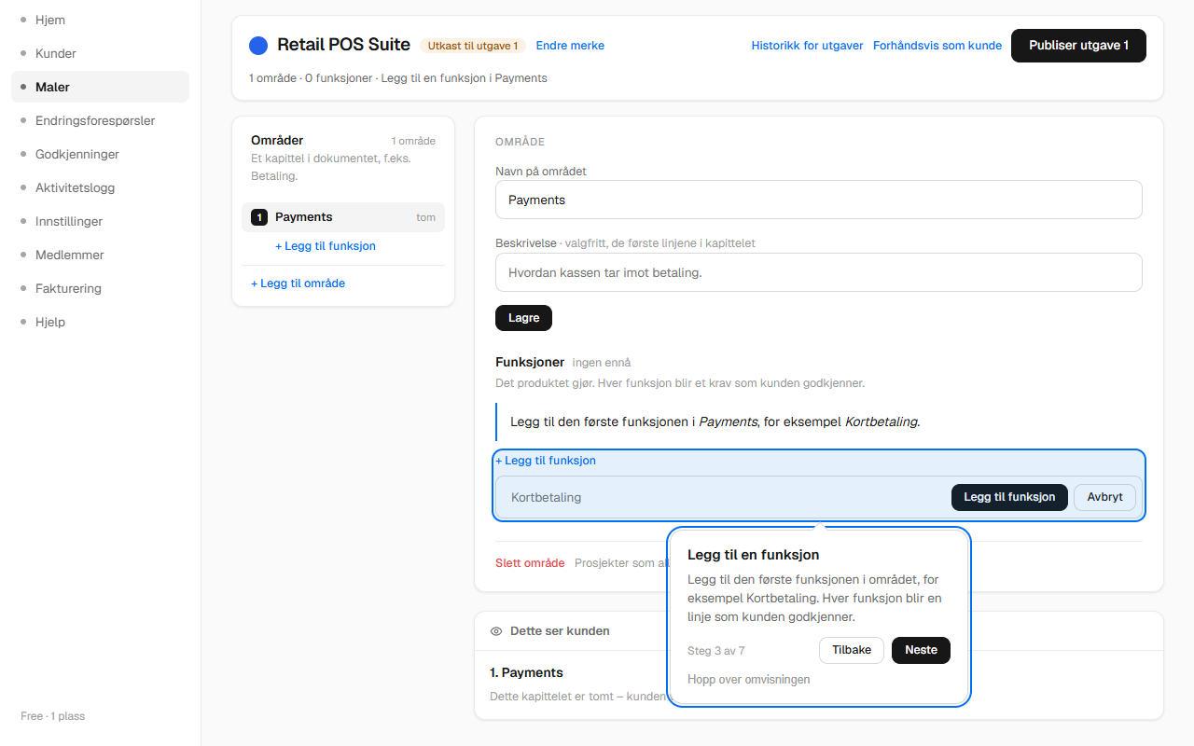This screenshot has width=1194, height=746.
Task: Open "Historikk for utgaver"
Action: click(808, 46)
